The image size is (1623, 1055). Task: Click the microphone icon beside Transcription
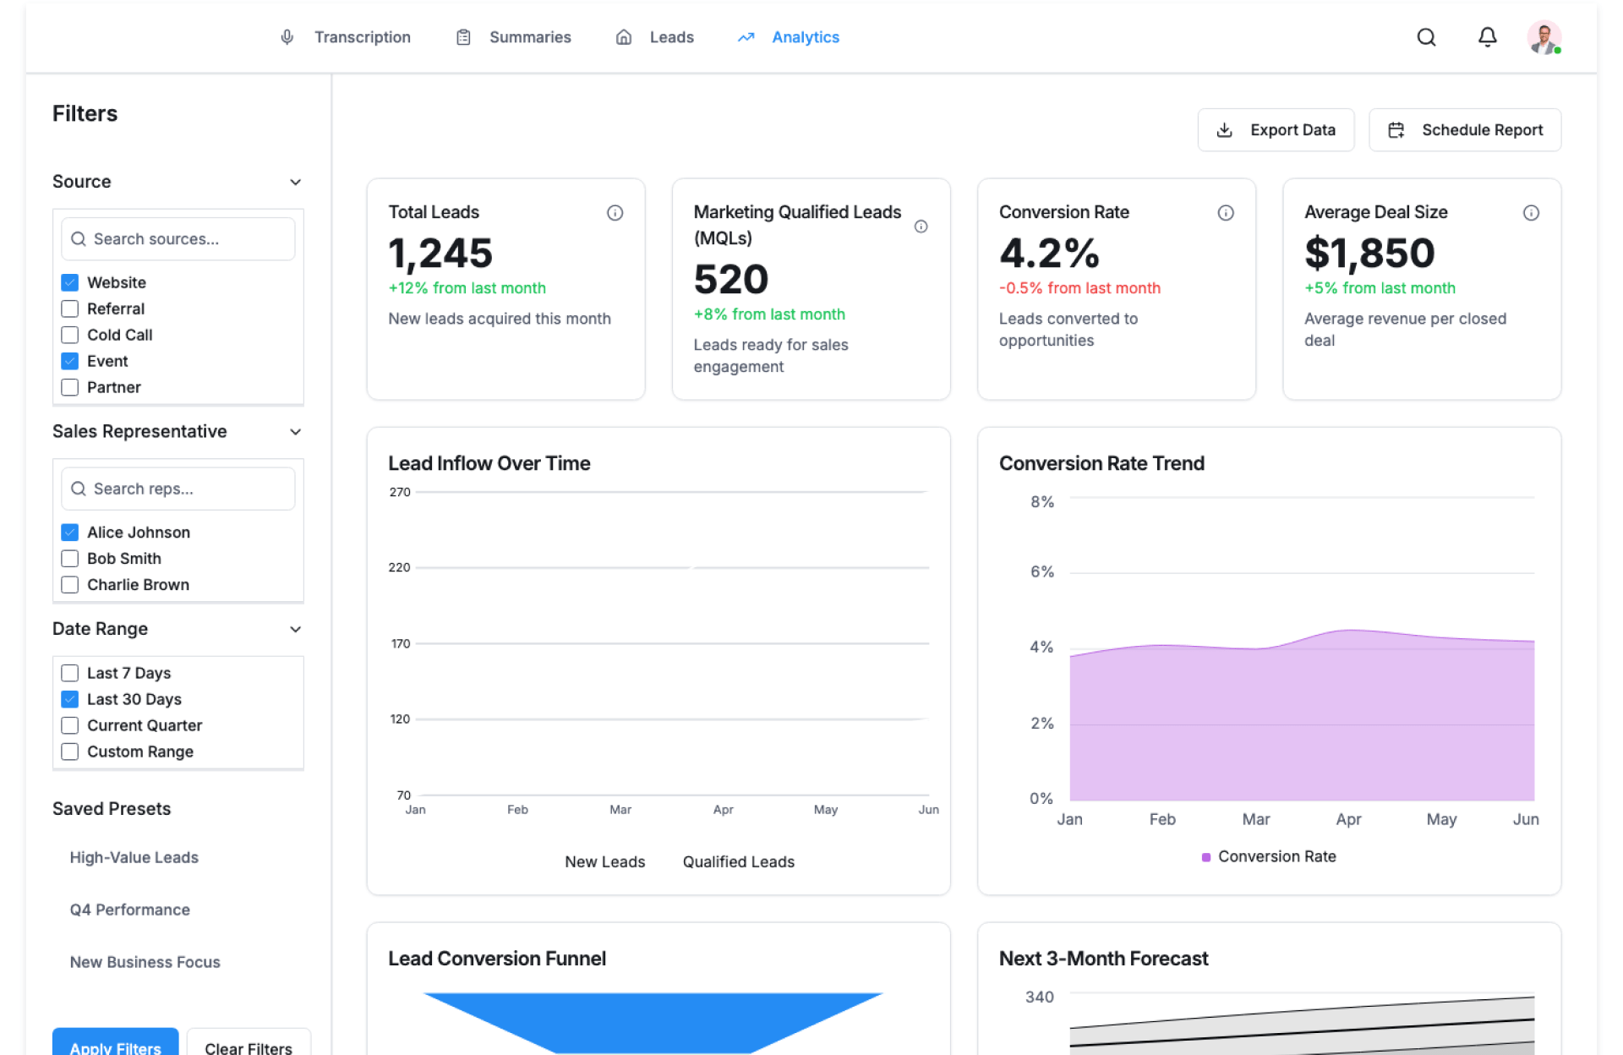(x=287, y=37)
